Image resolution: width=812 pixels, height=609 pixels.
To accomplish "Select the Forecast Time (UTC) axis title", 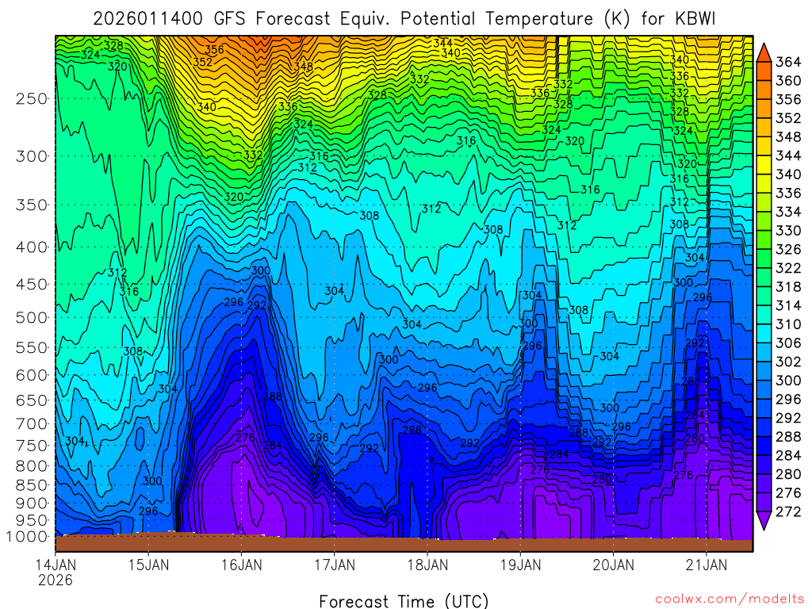I will 404,601.
